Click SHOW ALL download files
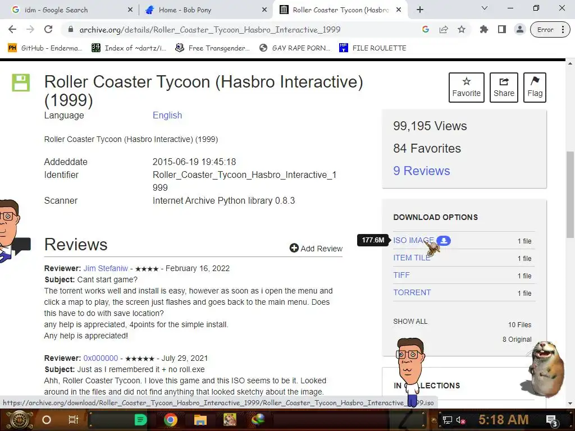Screen dimensions: 575x431 click(x=410, y=322)
